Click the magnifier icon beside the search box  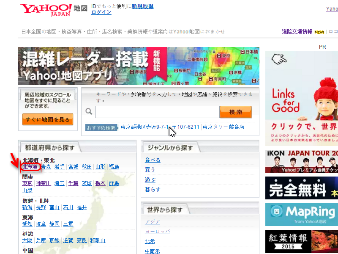coord(89,112)
